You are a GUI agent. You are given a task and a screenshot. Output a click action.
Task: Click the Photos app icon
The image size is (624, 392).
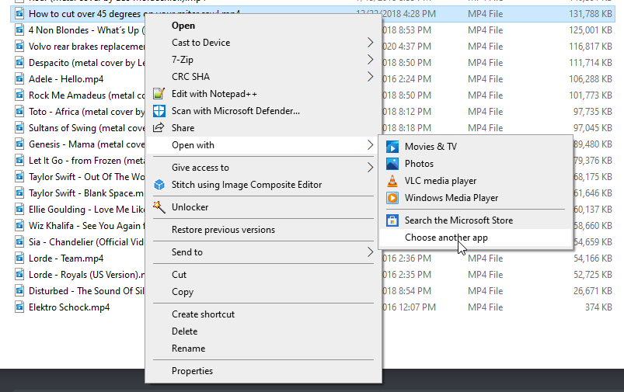point(392,164)
